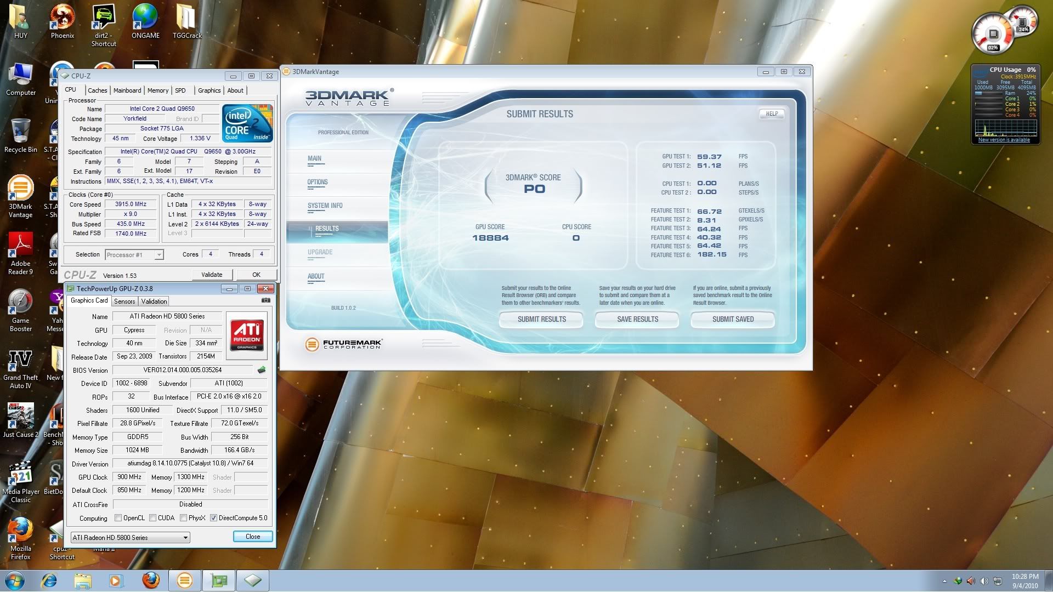
Task: Toggle the PhysX checkbox in GPU-Z
Action: 183,518
